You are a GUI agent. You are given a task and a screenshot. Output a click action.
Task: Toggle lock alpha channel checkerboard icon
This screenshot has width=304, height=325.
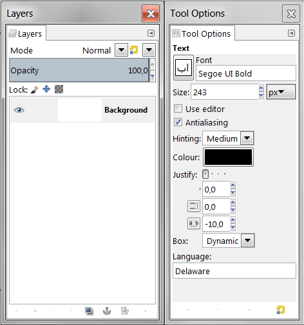[59, 89]
